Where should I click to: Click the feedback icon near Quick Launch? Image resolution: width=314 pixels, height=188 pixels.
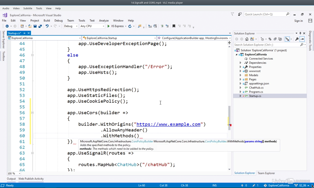[x=240, y=14]
